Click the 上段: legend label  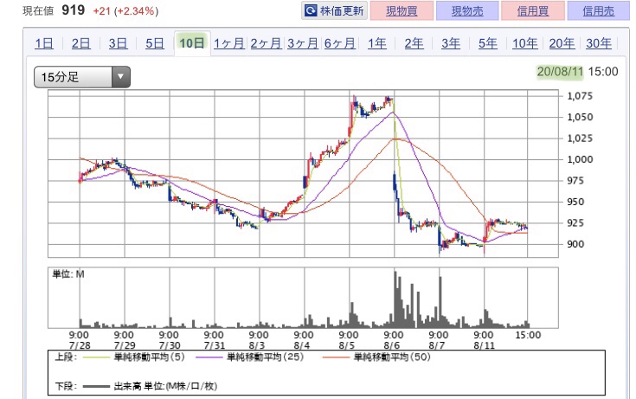click(x=65, y=357)
